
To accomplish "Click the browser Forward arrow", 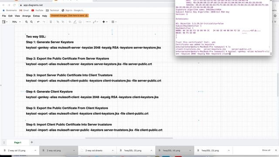I will pyautogui.click(x=9, y=5).
